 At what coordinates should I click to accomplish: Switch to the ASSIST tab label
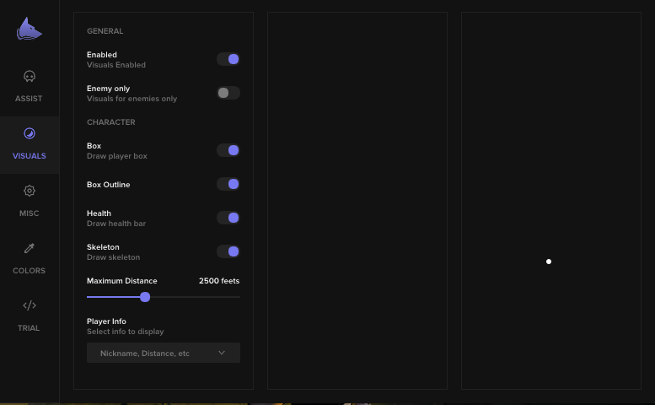coord(29,99)
